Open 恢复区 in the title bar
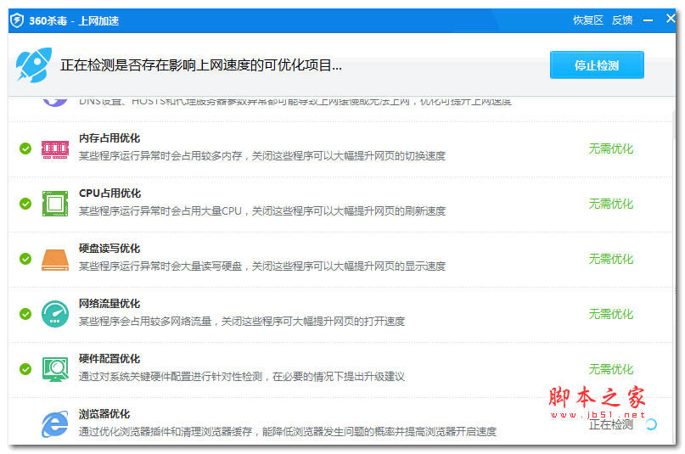 point(587,20)
